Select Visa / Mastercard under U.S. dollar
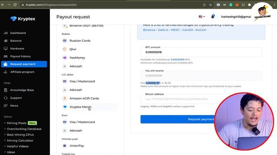 coord(82,81)
